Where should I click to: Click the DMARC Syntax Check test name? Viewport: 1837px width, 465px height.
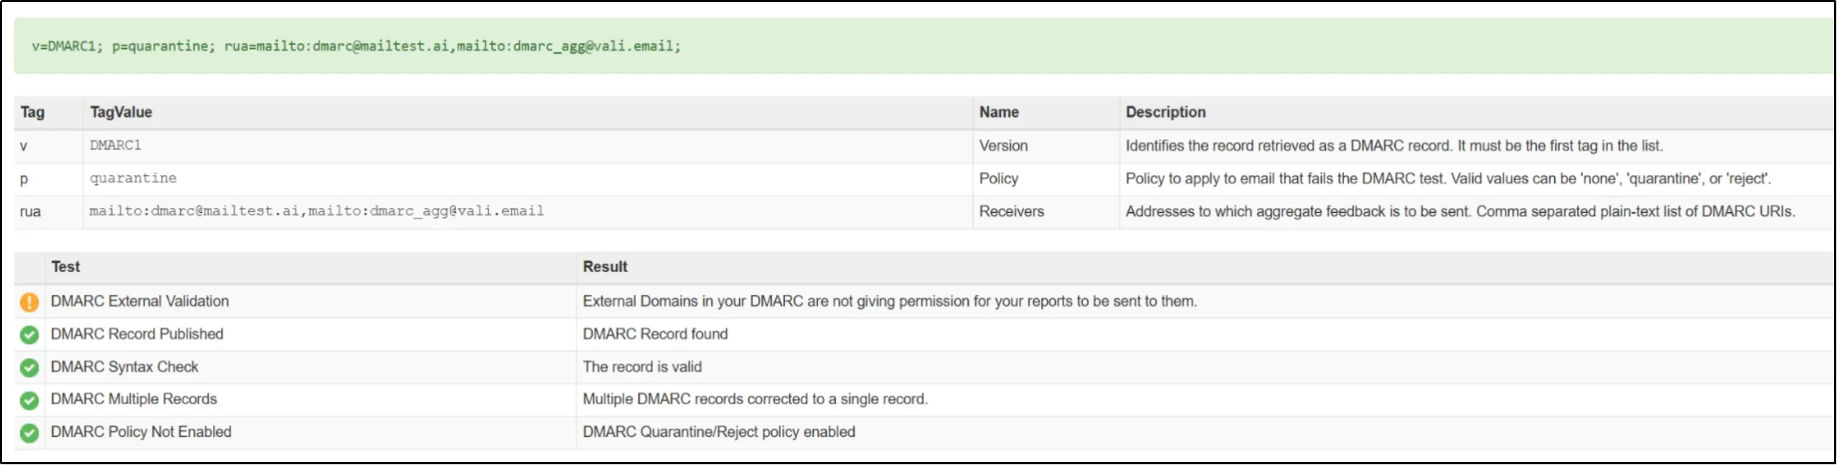tap(124, 368)
